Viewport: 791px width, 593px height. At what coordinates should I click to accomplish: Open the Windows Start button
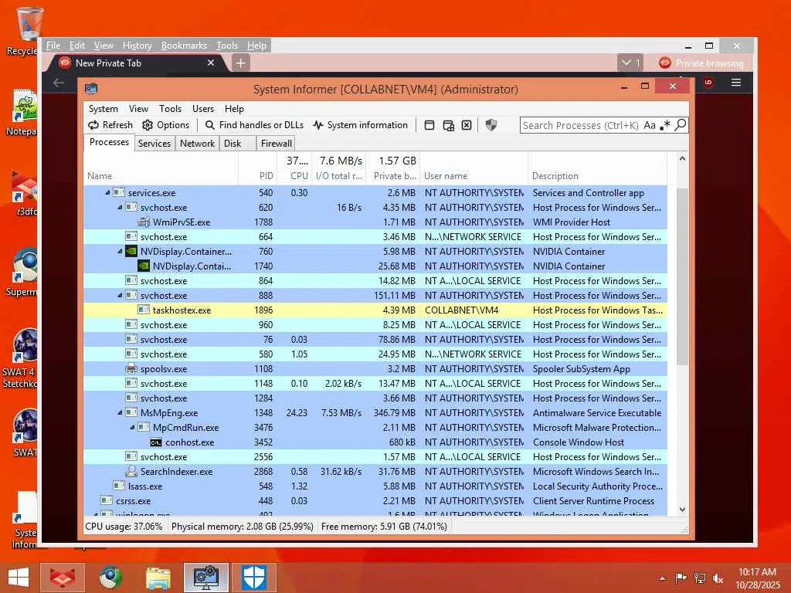(x=19, y=578)
